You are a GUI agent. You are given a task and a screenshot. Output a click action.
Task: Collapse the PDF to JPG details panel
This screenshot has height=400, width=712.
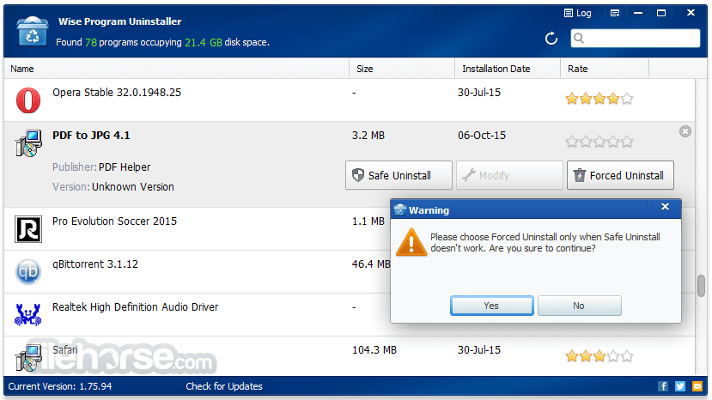(685, 131)
